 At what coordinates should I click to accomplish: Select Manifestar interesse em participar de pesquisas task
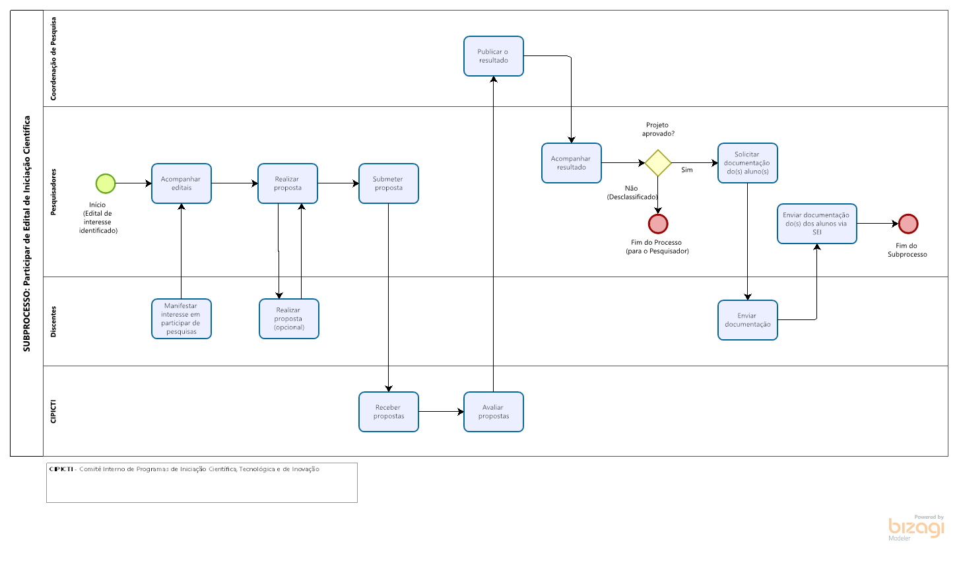point(182,319)
